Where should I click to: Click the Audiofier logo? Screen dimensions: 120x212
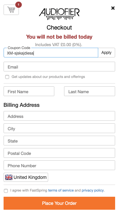(x=59, y=14)
